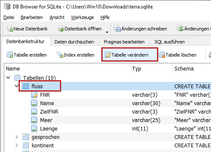Click the Tabelle erstellen button label
Viewport: 211px width, 152px height.
pyautogui.click(x=30, y=55)
